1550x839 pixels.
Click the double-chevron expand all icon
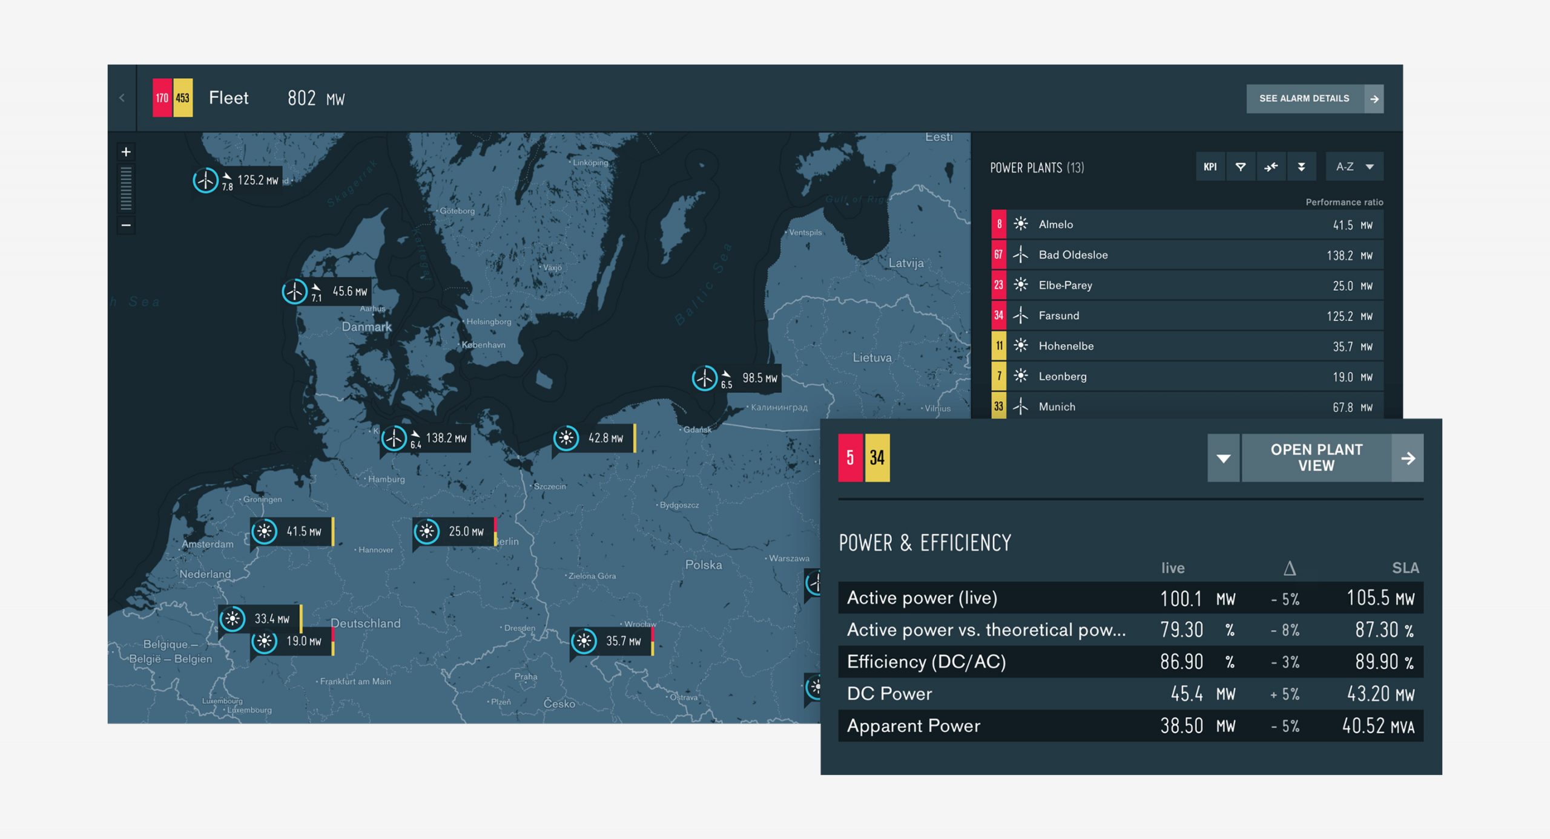click(1301, 167)
